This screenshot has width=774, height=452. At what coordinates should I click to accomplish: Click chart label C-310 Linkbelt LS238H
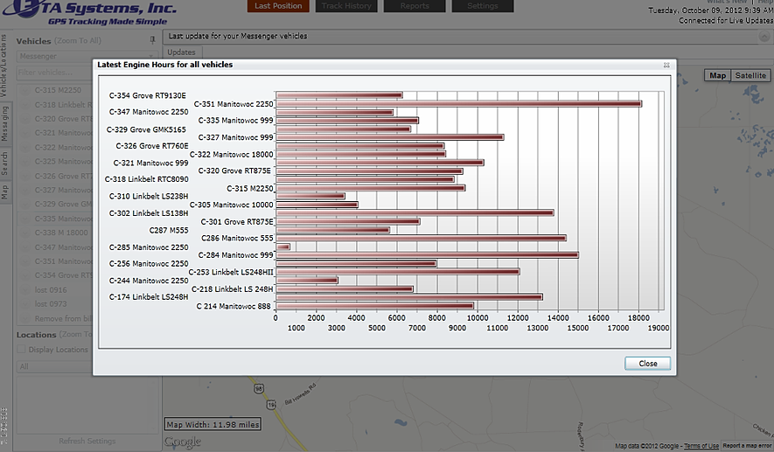tap(149, 197)
